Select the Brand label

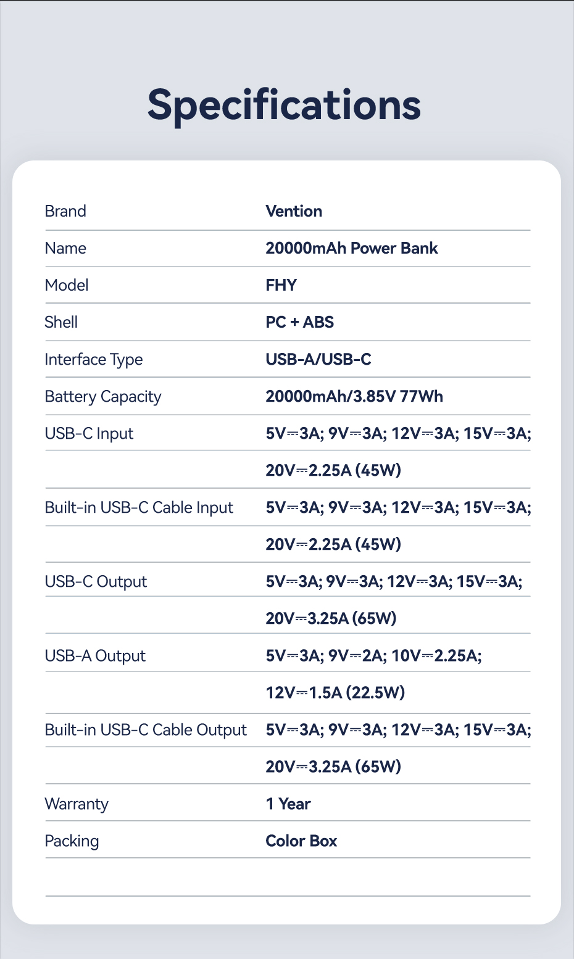coord(65,211)
